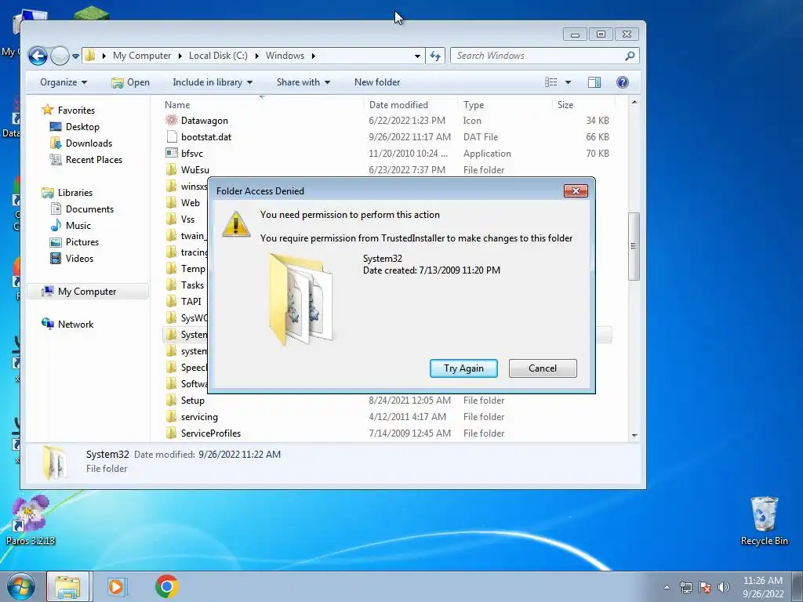Open Desktop under Favorites
803x602 pixels.
pyautogui.click(x=82, y=127)
